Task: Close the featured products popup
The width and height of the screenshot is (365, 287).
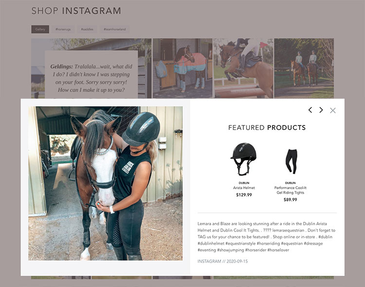Action: 333,110
